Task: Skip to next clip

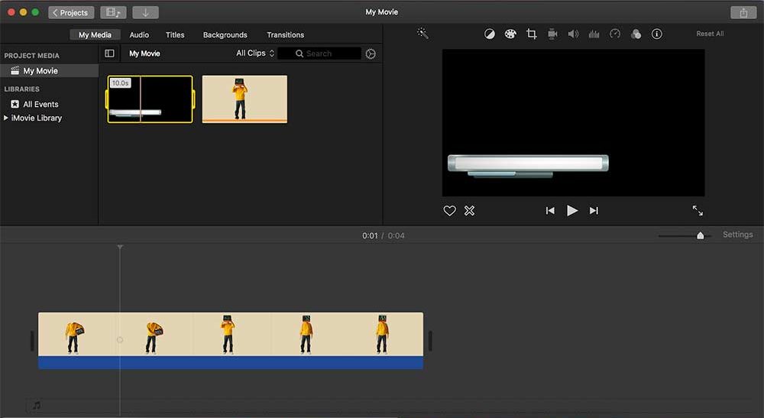Action: (x=594, y=210)
